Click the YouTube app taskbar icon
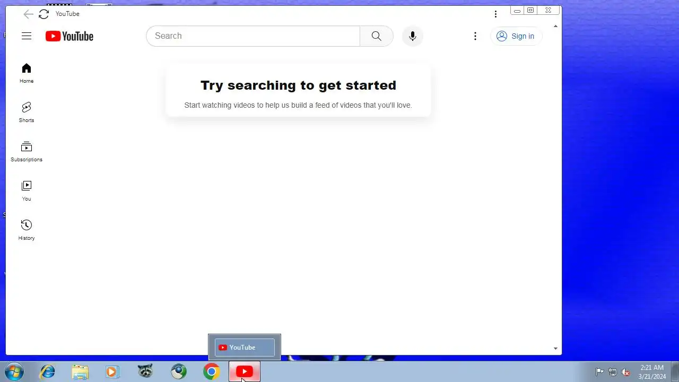 click(x=244, y=372)
